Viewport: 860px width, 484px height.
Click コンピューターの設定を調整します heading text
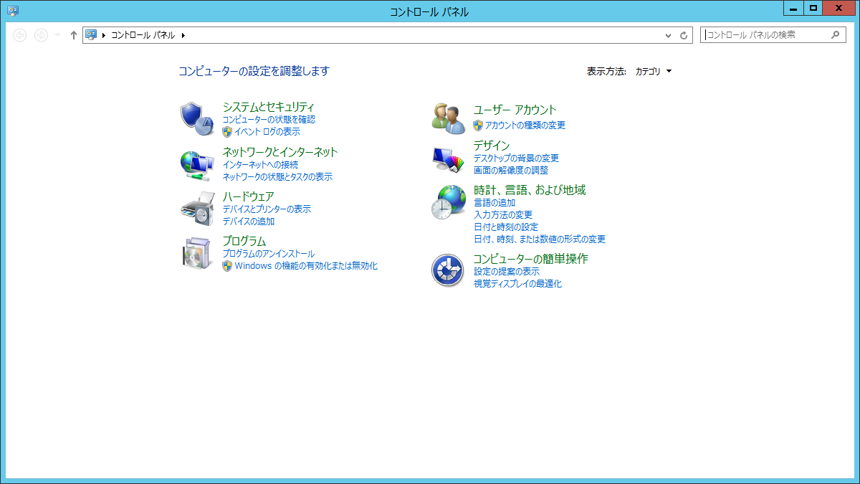pyautogui.click(x=254, y=71)
